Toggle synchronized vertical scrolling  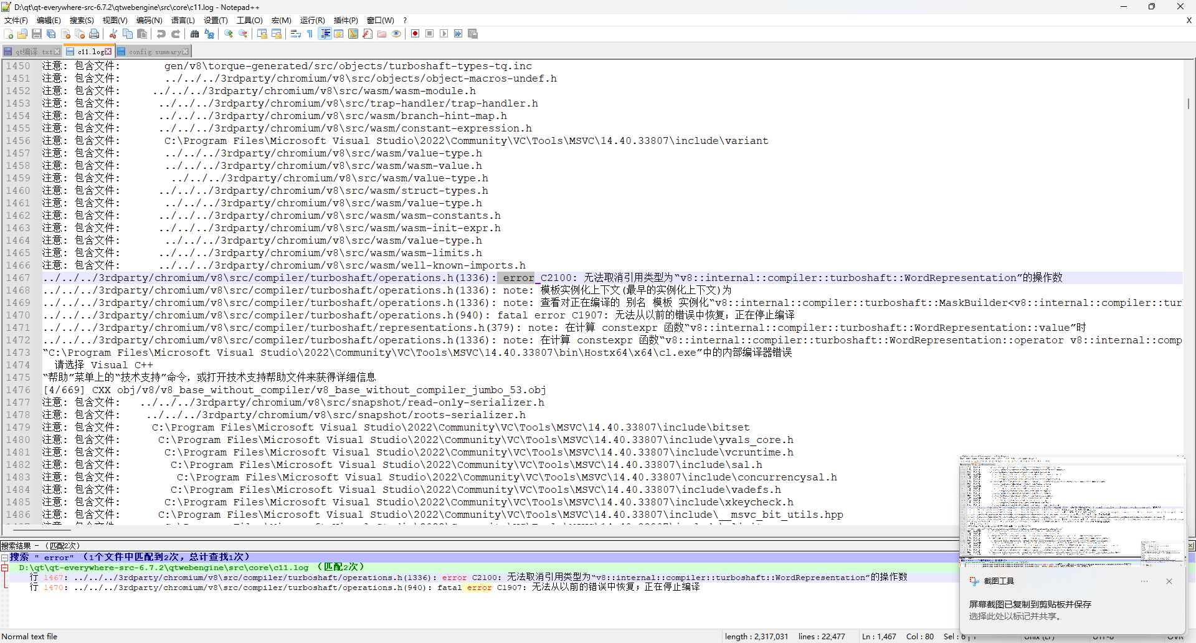click(x=262, y=34)
